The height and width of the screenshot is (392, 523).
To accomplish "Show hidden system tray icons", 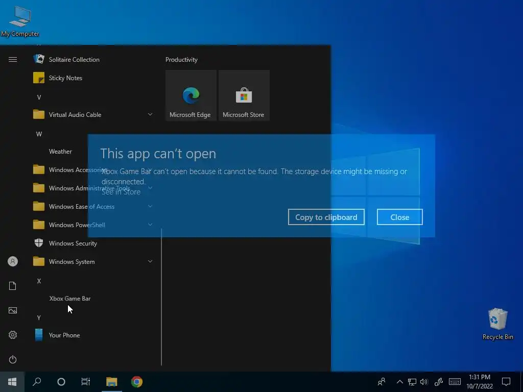I will click(x=399, y=382).
